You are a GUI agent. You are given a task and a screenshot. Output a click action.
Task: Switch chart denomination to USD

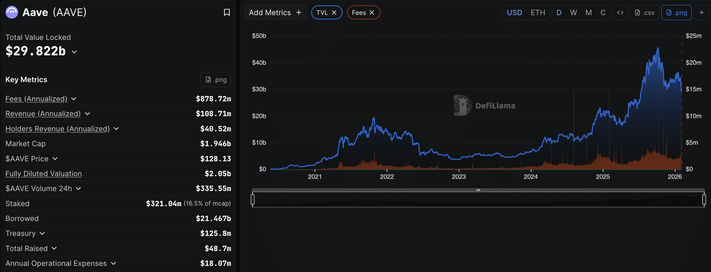[x=514, y=13]
